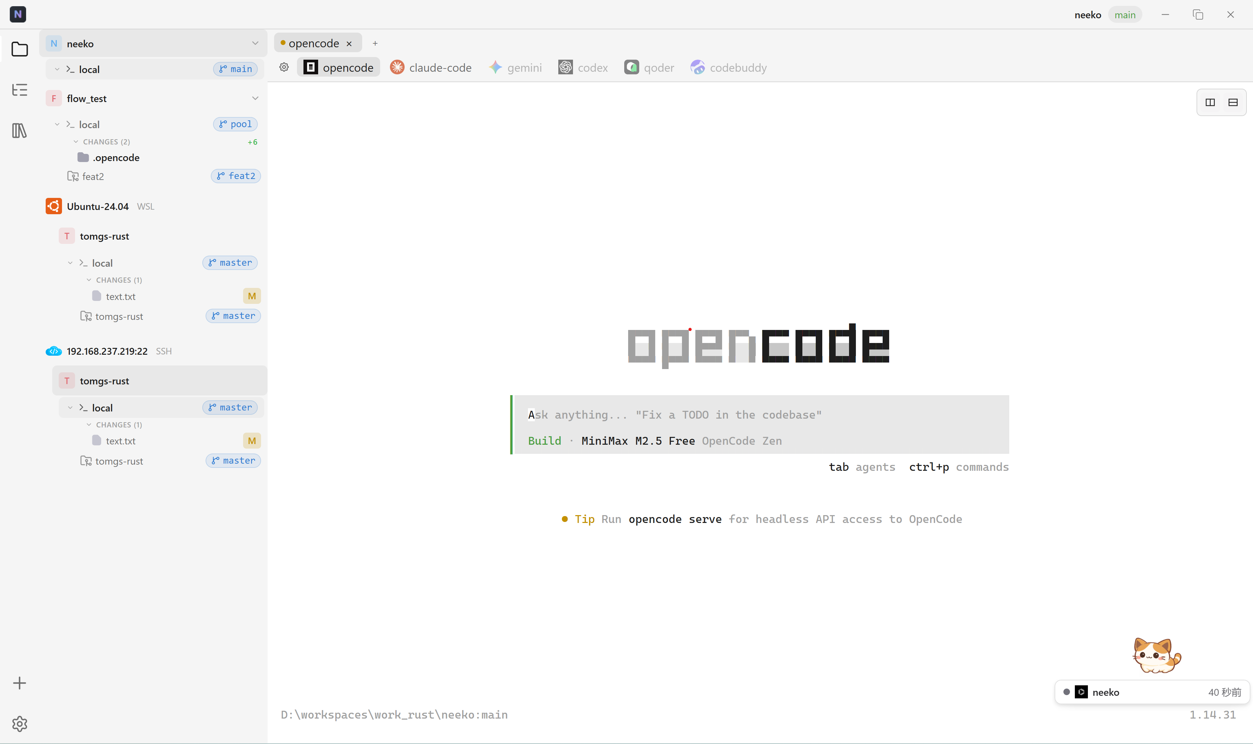The image size is (1253, 744).
Task: Click master badge on Ubuntu local
Action: coord(230,263)
